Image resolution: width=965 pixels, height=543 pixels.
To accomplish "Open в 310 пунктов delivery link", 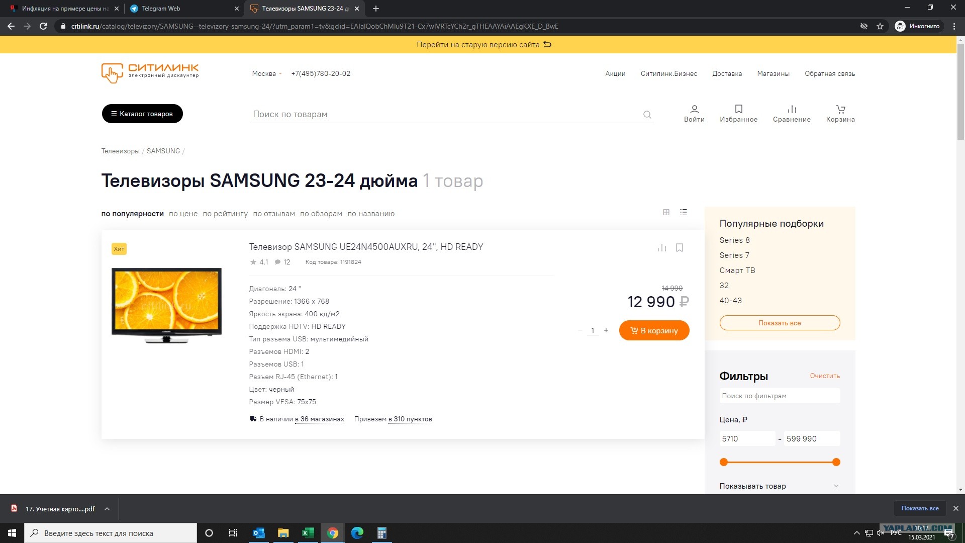I will 410,419.
